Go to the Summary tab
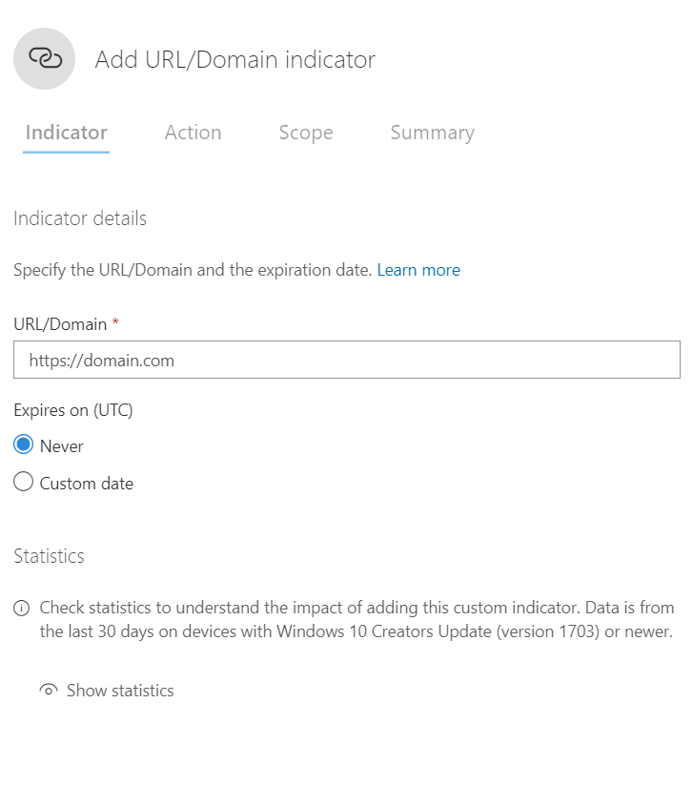The height and width of the screenshot is (786, 693). 432,132
